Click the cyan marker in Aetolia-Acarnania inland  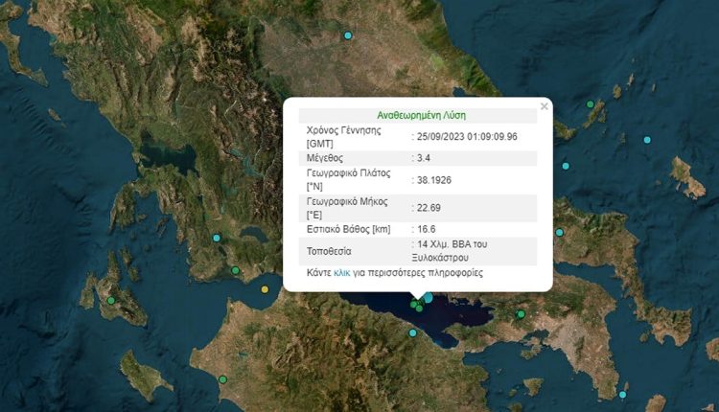pos(217,238)
